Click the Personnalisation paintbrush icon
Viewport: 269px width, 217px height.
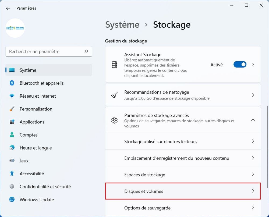point(12,109)
